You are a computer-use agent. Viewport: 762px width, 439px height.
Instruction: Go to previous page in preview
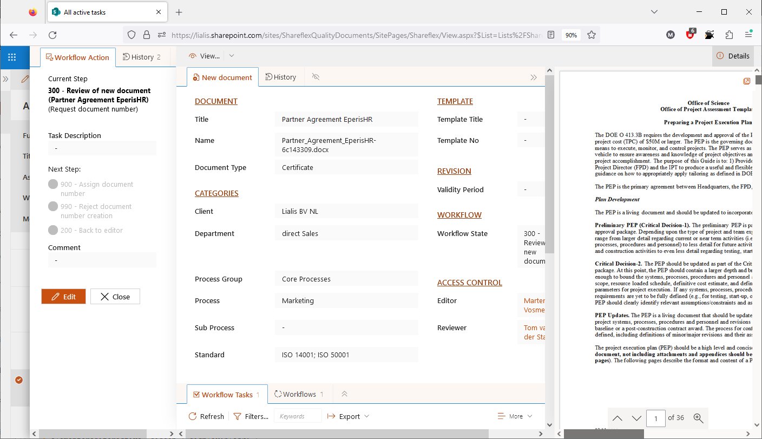pos(617,417)
